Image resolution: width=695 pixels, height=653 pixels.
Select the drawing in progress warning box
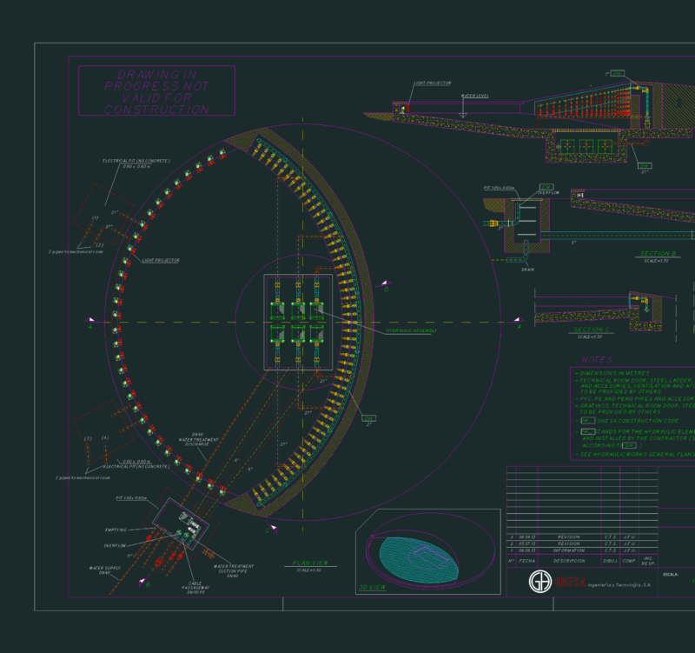point(156,90)
